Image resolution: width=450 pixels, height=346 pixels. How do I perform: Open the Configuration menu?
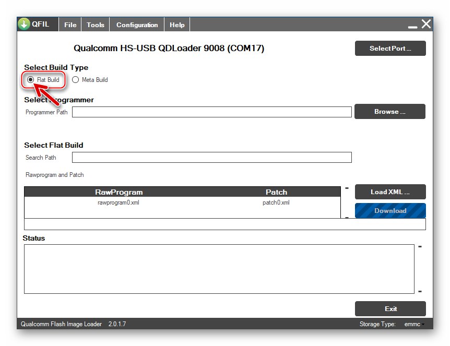137,25
